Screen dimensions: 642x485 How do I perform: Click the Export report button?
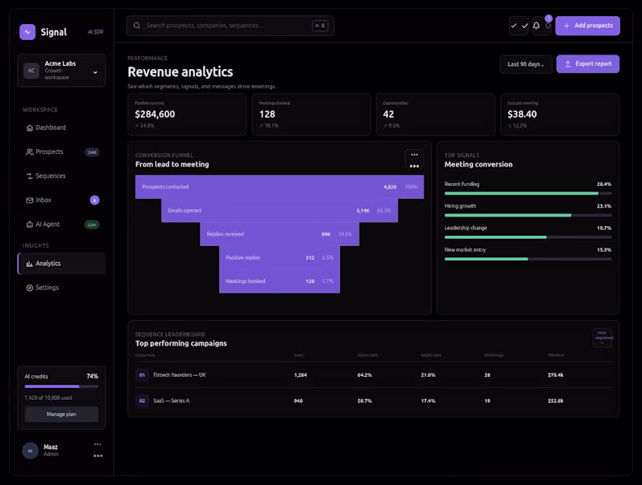click(x=587, y=64)
